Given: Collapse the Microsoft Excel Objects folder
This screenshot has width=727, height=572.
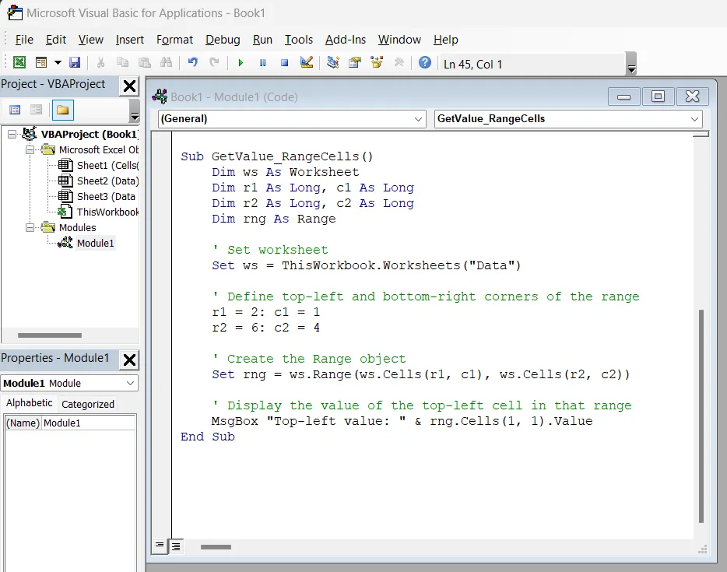Looking at the screenshot, I should pyautogui.click(x=30, y=149).
